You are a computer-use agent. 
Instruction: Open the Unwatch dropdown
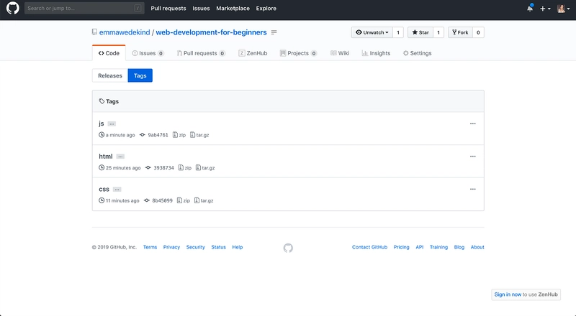click(372, 32)
